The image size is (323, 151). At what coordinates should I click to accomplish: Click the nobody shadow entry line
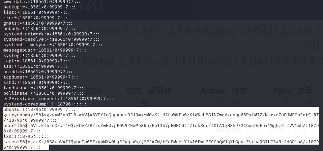(39, 29)
